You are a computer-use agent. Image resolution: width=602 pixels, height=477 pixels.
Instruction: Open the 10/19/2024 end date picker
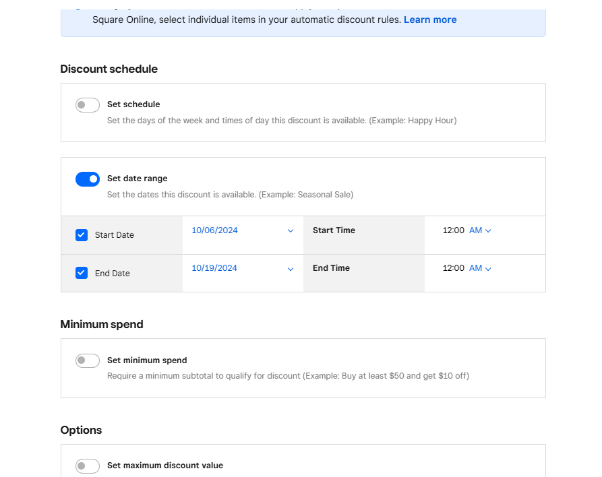(x=214, y=268)
